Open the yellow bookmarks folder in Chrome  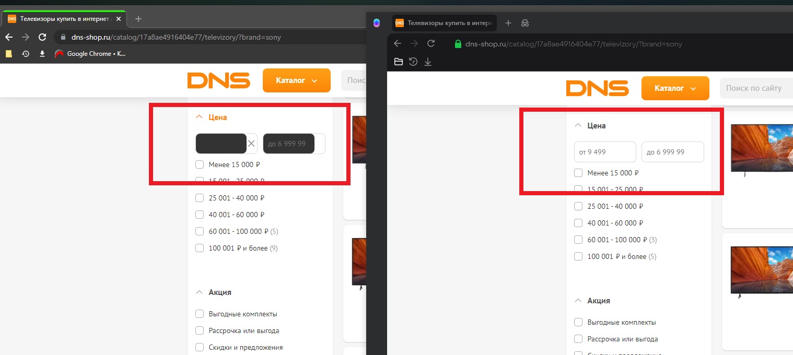pyautogui.click(x=8, y=54)
